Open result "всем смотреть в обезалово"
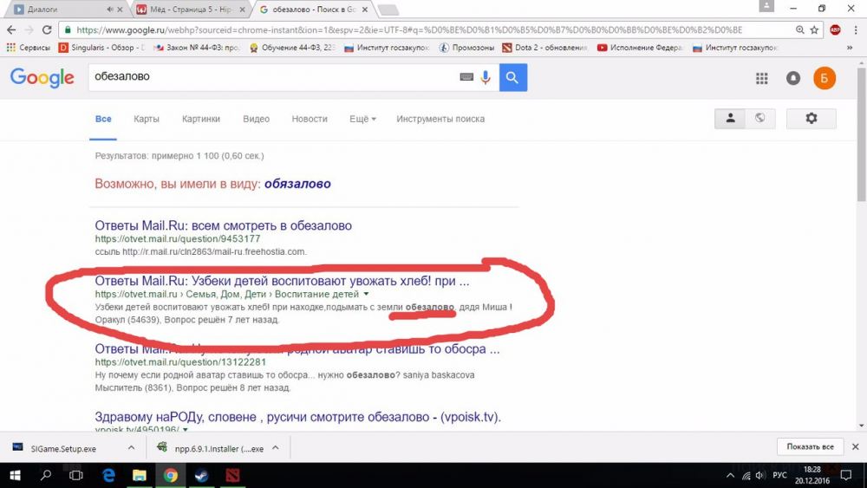Image resolution: width=867 pixels, height=488 pixels. (223, 225)
